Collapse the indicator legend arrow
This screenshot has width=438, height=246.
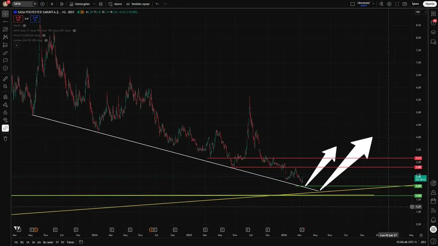point(16,45)
